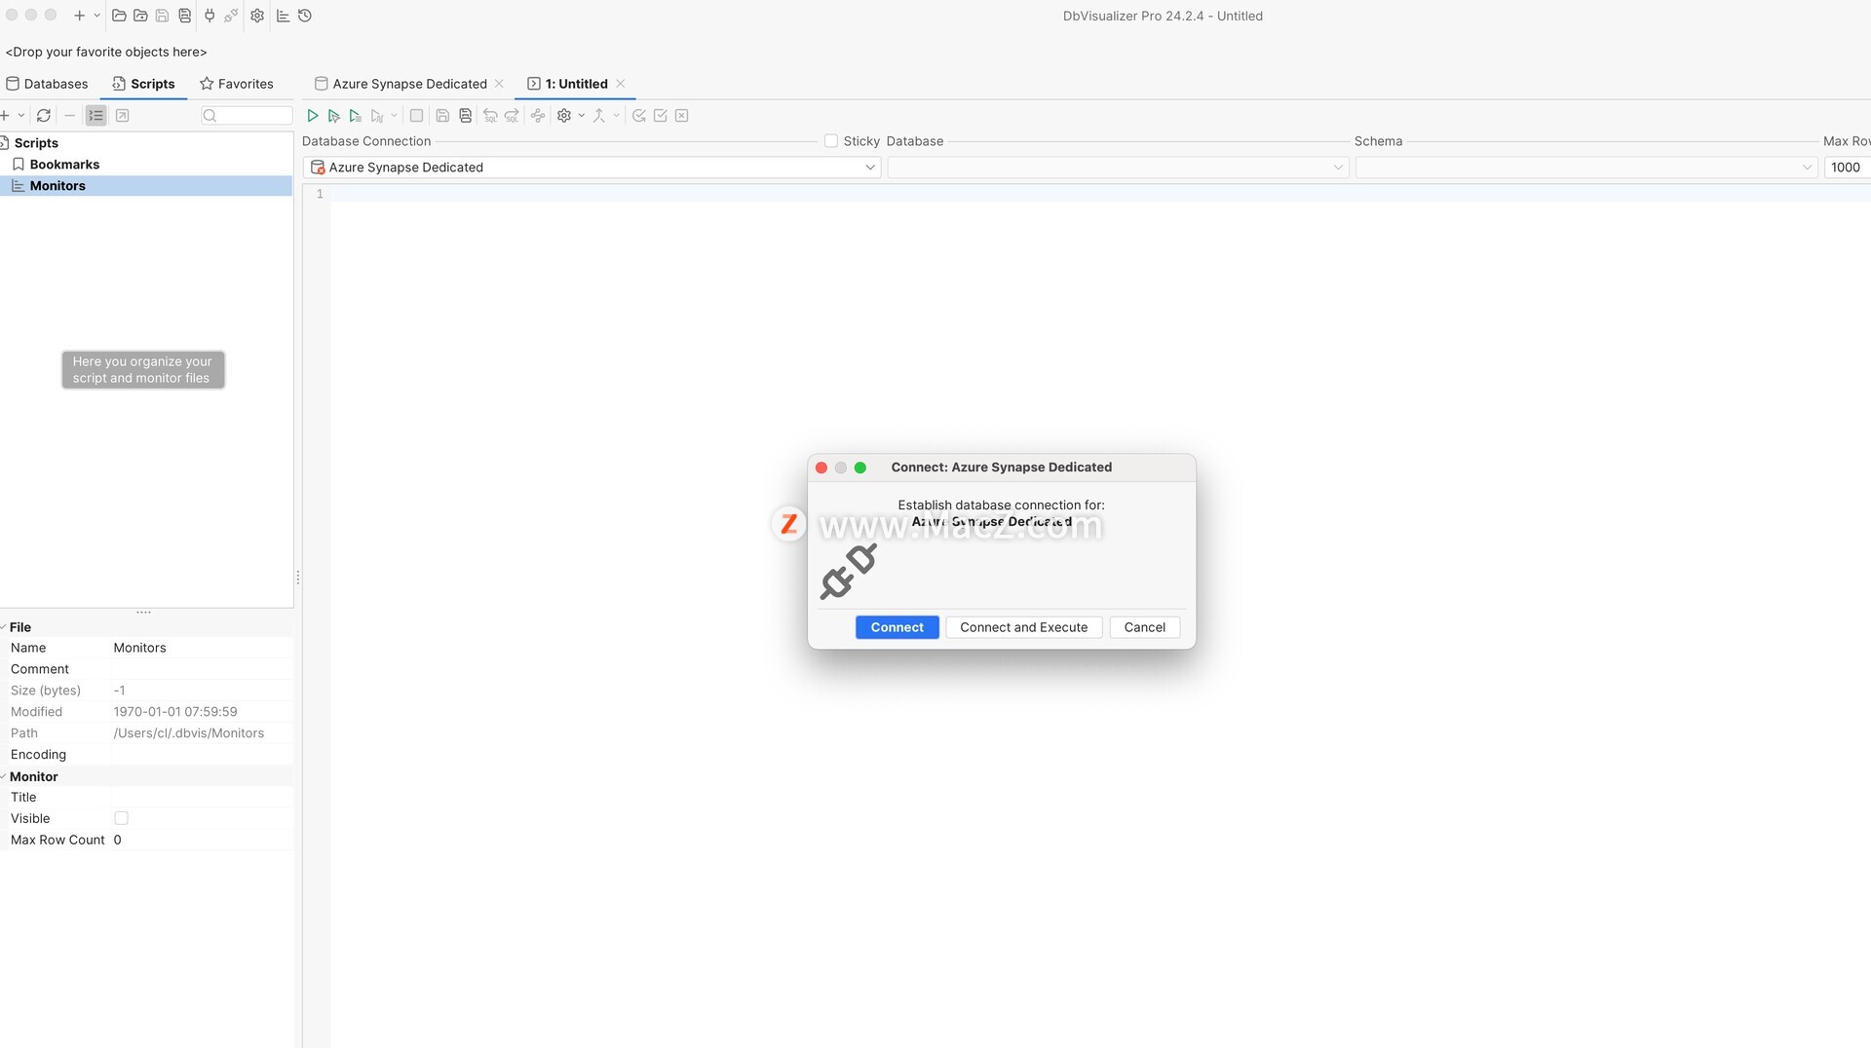1871x1048 pixels.
Task: Click the plus add icon in the Scripts panel
Action: [5, 116]
